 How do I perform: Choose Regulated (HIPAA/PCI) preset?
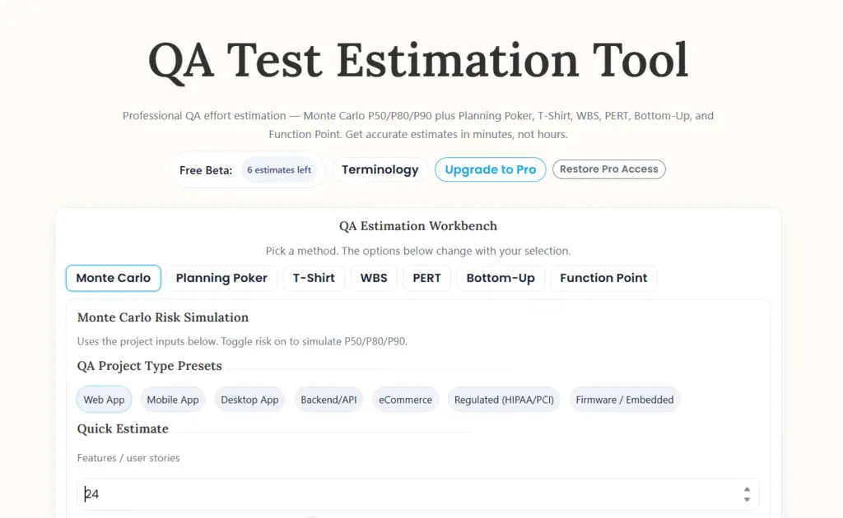click(x=505, y=400)
